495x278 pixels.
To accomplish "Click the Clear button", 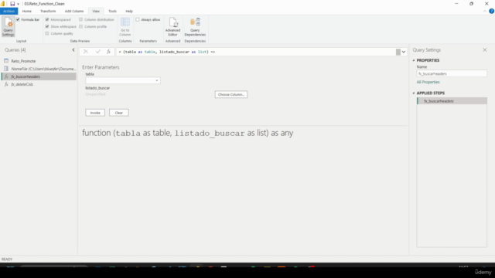I will pos(118,113).
